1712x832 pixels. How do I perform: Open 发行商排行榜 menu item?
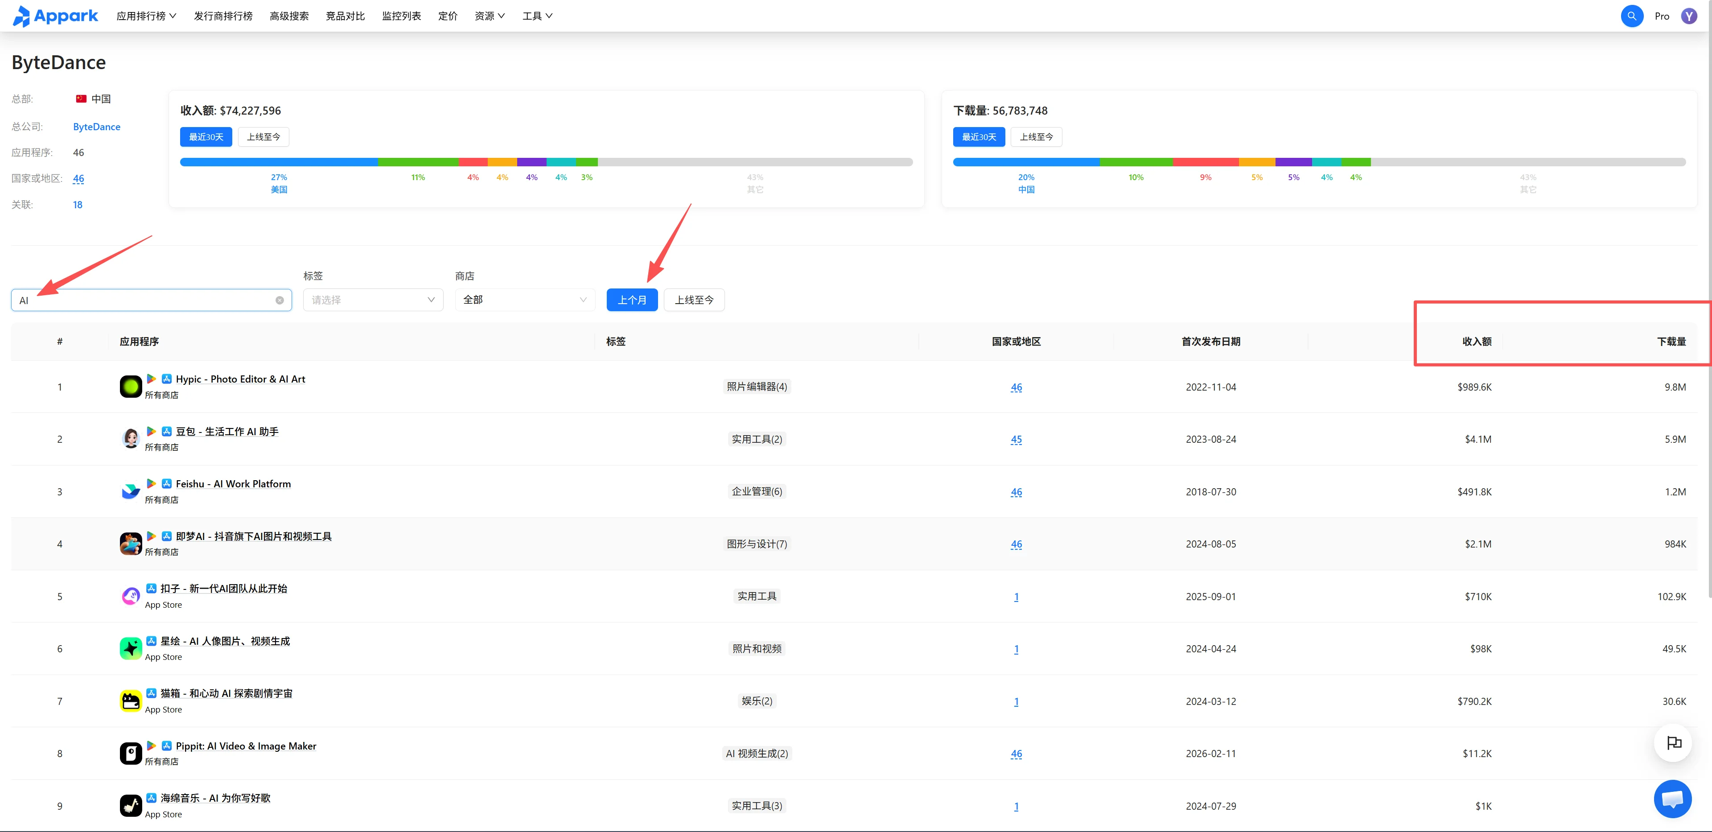(223, 16)
